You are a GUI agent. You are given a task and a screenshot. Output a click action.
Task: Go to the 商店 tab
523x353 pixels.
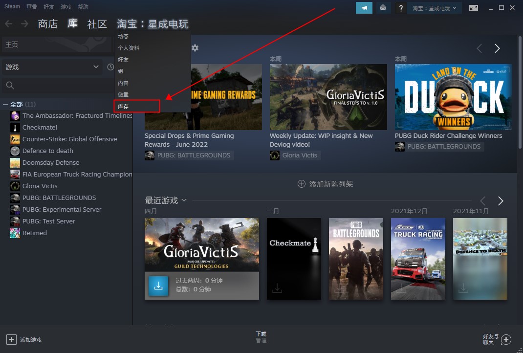tap(48, 23)
